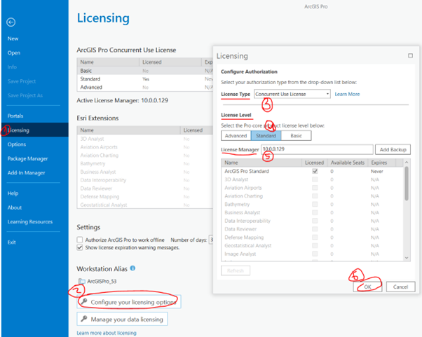Click the Add Backup button
The height and width of the screenshot is (337, 422).
(393, 149)
